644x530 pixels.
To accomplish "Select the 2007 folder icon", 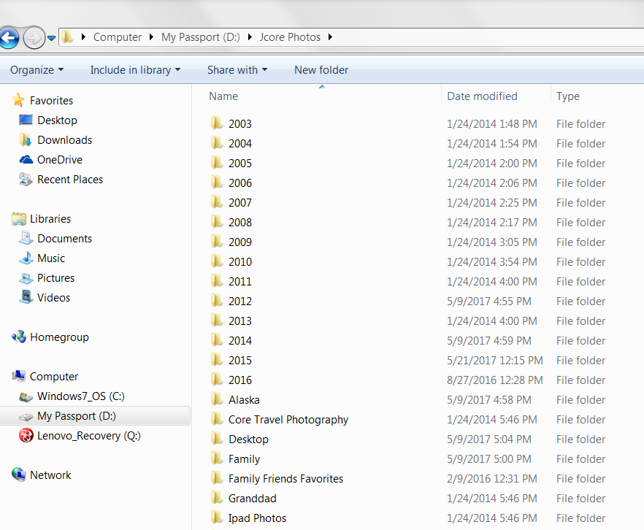I will tap(216, 202).
